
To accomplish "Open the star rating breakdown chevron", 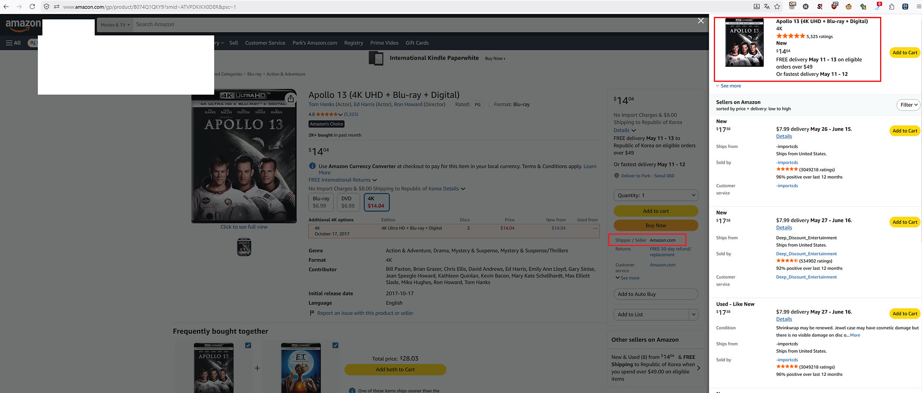I will point(340,114).
